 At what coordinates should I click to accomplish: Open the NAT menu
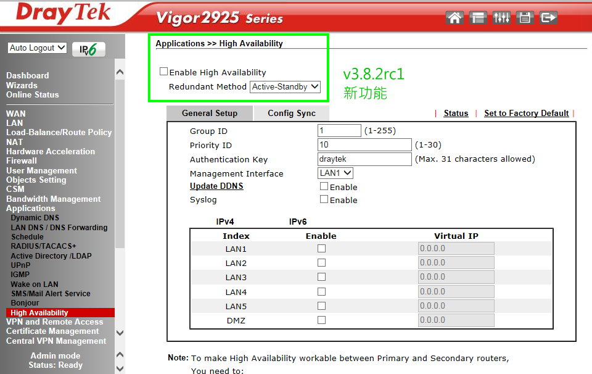pyautogui.click(x=14, y=142)
